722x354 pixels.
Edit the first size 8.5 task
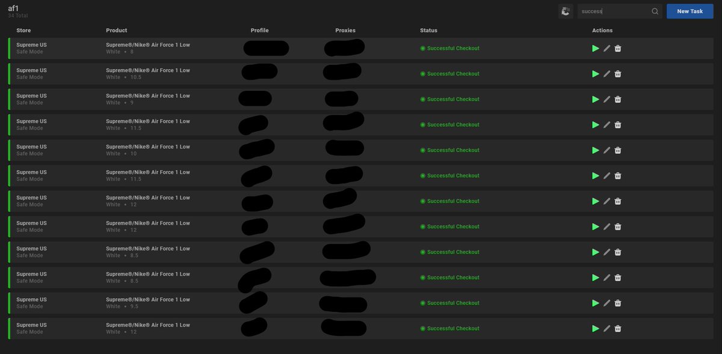[x=606, y=252]
